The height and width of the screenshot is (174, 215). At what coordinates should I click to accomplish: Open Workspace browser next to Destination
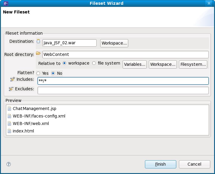click(114, 43)
